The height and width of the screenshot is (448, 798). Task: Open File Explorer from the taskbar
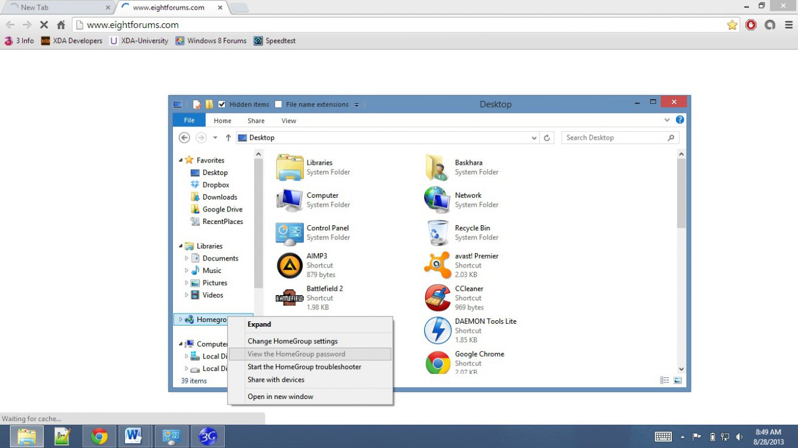(x=27, y=436)
